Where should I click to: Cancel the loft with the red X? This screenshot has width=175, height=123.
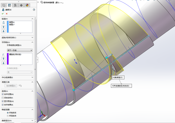pos(6,14)
